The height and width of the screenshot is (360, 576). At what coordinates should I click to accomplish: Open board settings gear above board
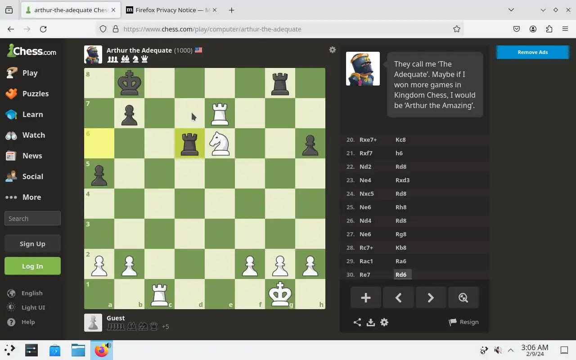(x=333, y=50)
